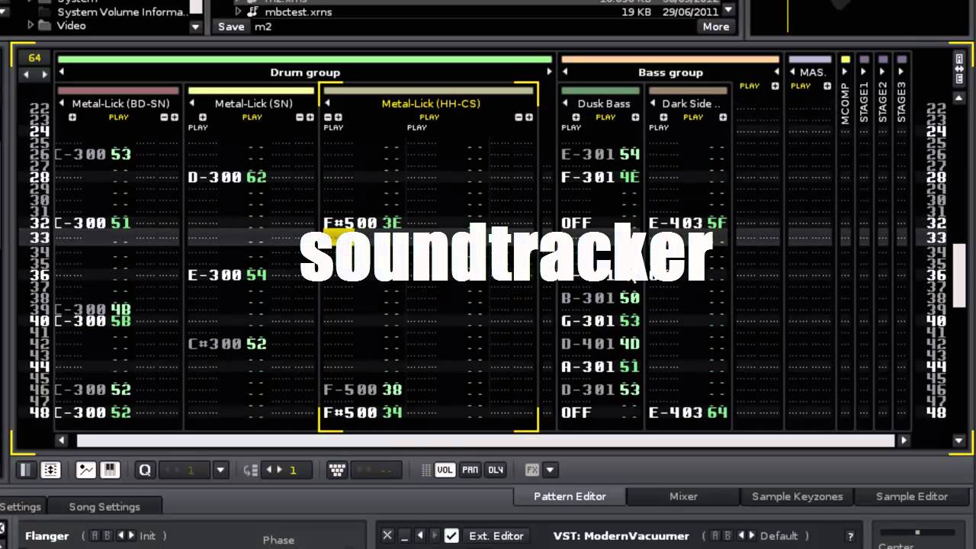Show the DLY column
The width and height of the screenshot is (976, 549).
pos(496,470)
